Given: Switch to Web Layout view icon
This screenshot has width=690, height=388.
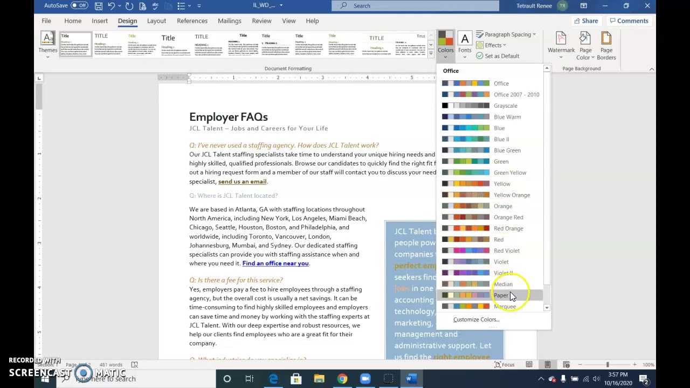Looking at the screenshot, I should pyautogui.click(x=566, y=365).
